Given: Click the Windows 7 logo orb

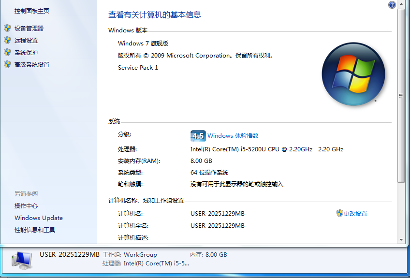Looking at the screenshot, I should tap(353, 74).
